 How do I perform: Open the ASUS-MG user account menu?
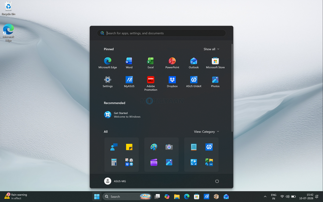(x=115, y=181)
